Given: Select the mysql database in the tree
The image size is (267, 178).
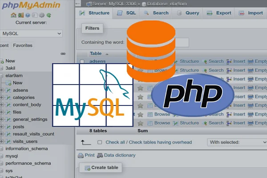Looking at the screenshot, I should [12, 156].
